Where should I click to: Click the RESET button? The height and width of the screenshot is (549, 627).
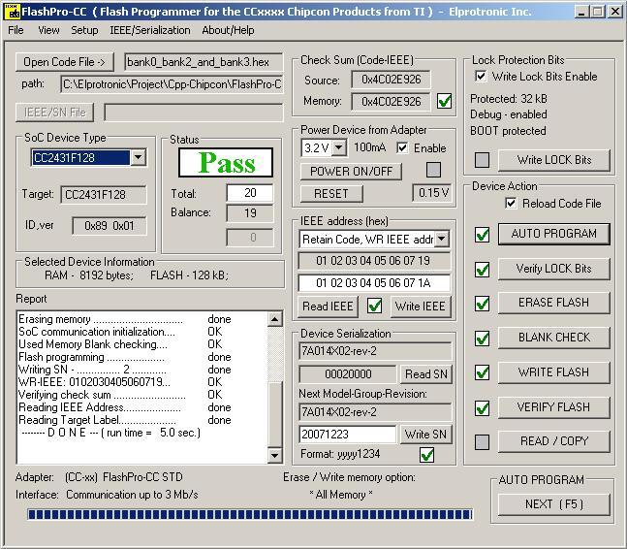[x=331, y=194]
